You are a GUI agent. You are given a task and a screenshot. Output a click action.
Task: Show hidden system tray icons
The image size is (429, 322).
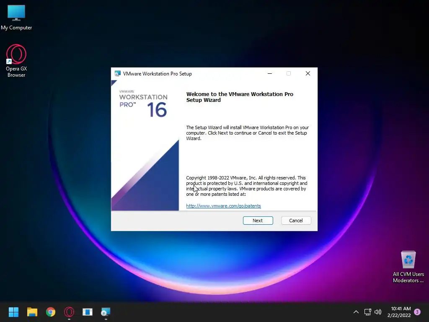356,312
